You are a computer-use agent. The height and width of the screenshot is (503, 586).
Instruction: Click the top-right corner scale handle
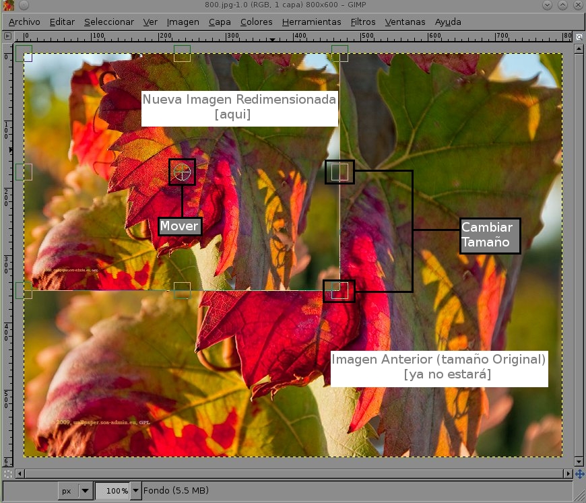point(339,53)
